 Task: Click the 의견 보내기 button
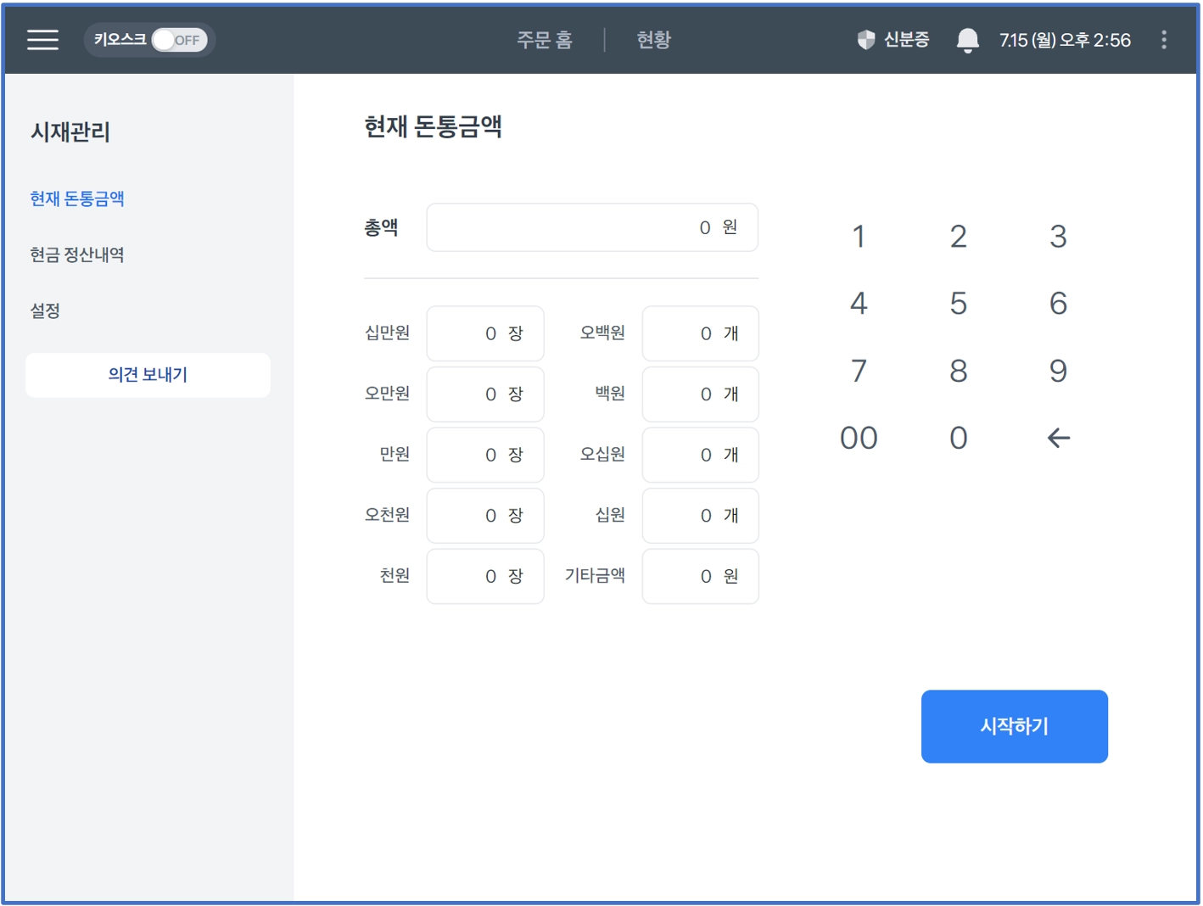pyautogui.click(x=148, y=375)
